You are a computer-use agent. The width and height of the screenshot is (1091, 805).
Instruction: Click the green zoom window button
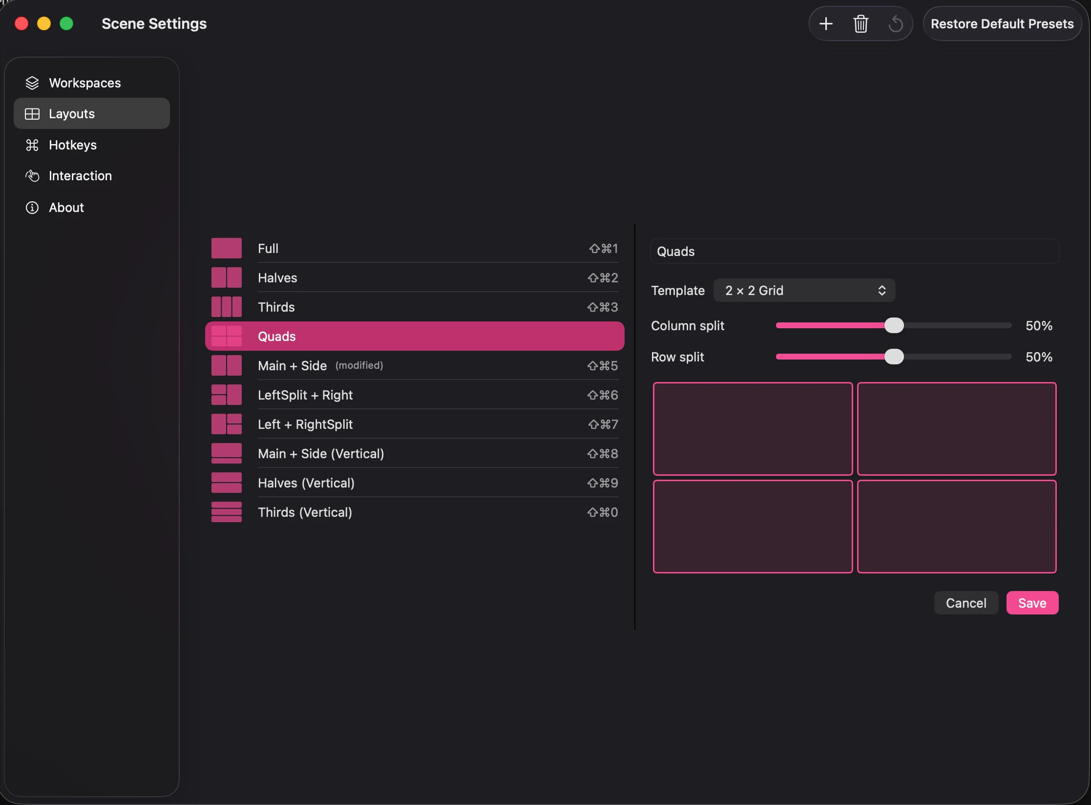point(66,23)
